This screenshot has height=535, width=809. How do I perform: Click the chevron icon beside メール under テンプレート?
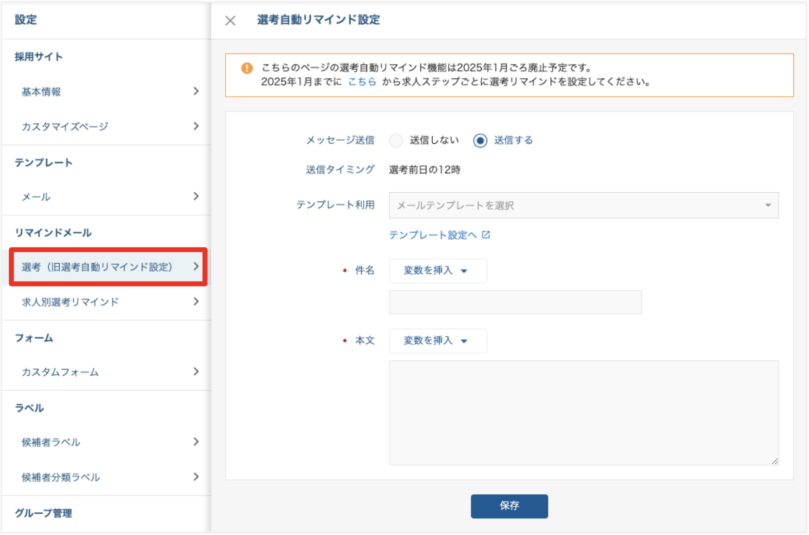[196, 197]
